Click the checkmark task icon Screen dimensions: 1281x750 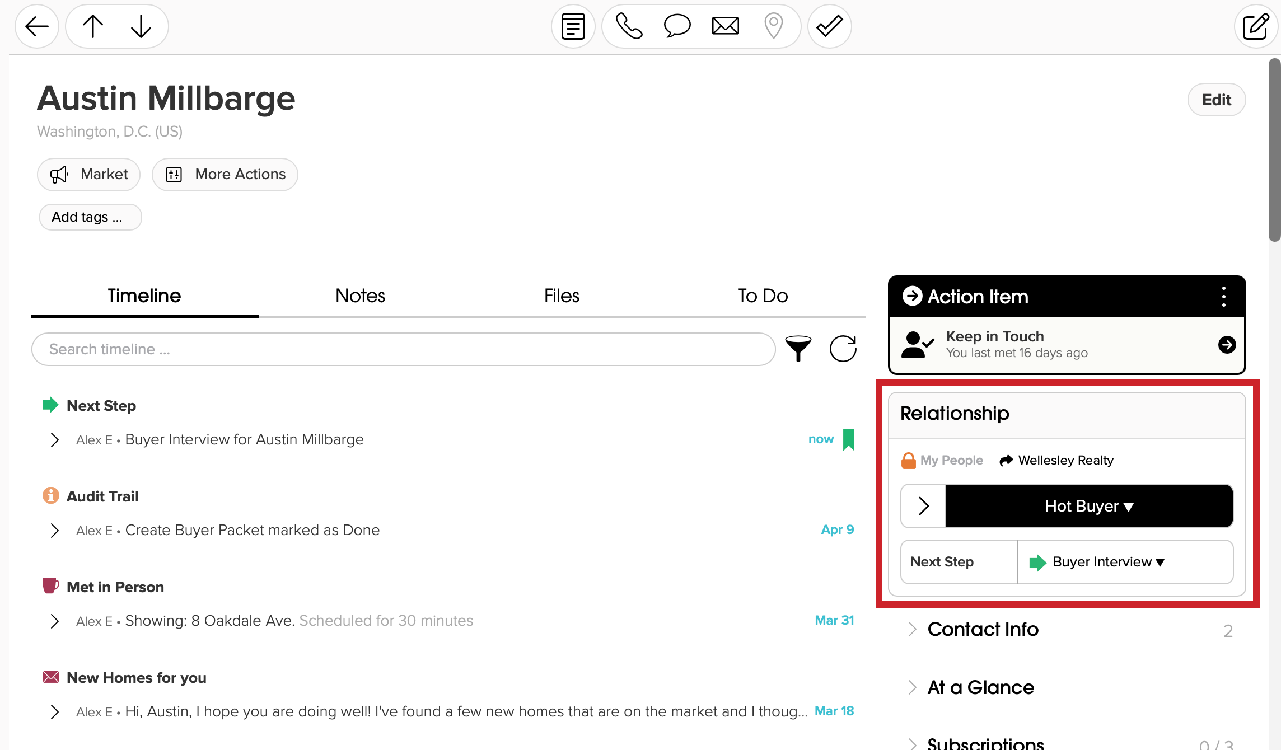click(830, 26)
